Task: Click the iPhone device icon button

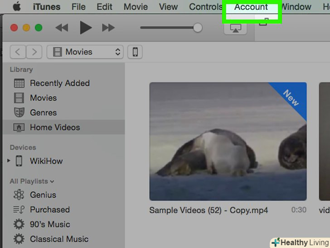Action: pos(135,52)
